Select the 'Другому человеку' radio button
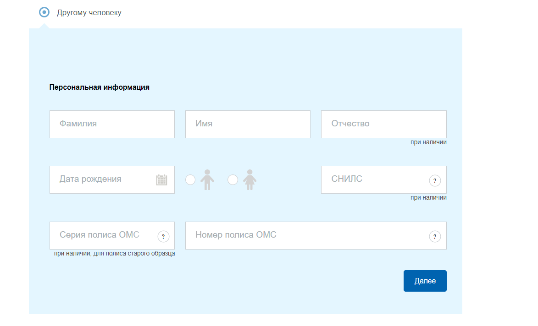The width and height of the screenshot is (538, 326). [x=44, y=12]
